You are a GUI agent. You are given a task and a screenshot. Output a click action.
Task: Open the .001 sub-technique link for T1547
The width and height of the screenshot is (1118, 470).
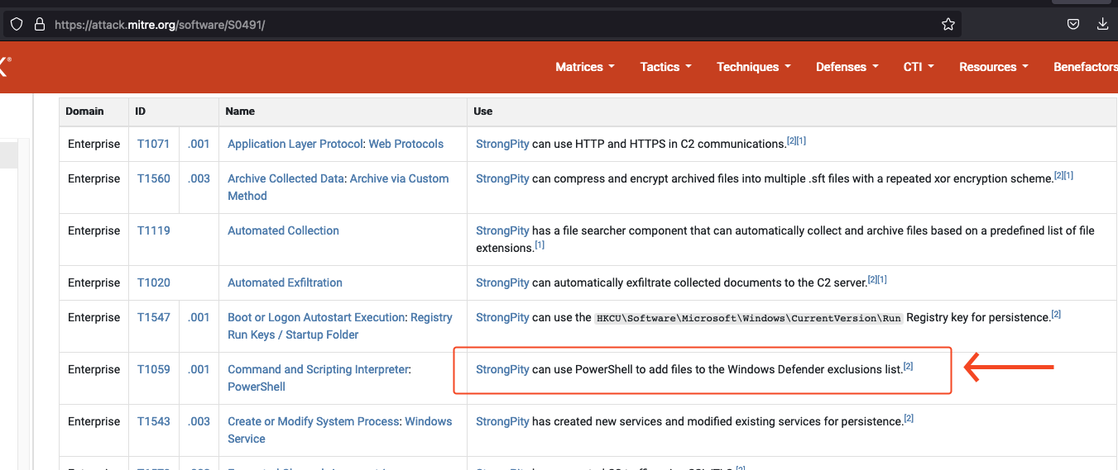199,317
